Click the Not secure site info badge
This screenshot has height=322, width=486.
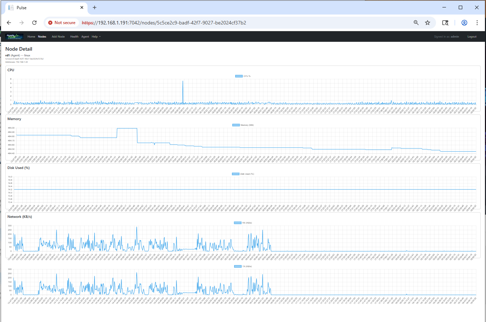[x=62, y=23]
